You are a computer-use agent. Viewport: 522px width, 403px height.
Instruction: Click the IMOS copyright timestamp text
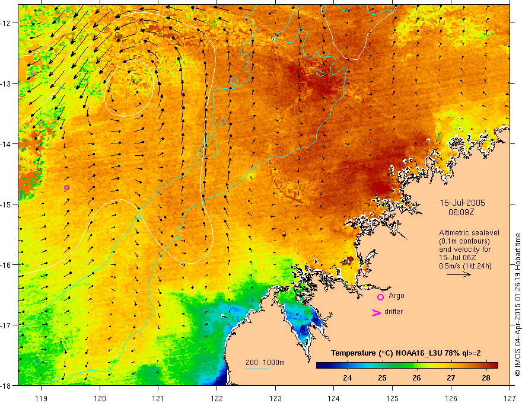tap(517, 305)
